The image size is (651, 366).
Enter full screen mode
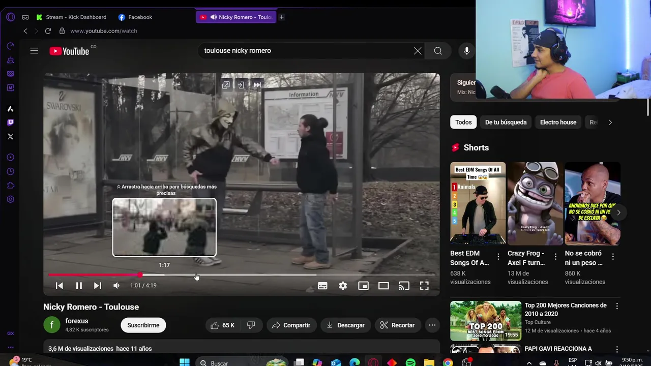coord(424,286)
